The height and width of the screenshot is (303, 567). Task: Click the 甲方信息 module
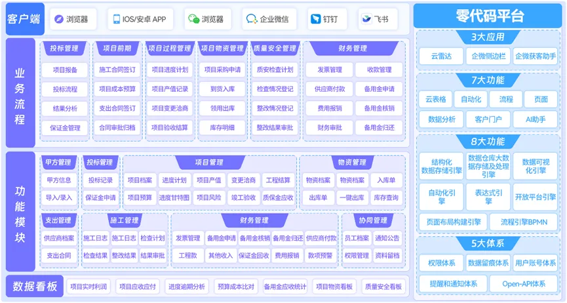click(x=59, y=180)
